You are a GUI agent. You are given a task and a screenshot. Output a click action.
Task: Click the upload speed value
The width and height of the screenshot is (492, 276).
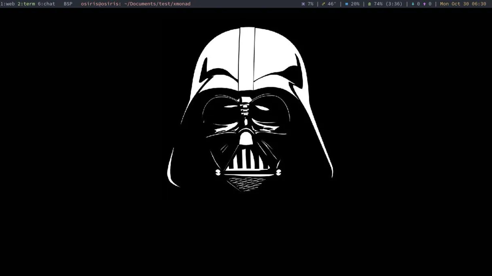[x=430, y=4]
